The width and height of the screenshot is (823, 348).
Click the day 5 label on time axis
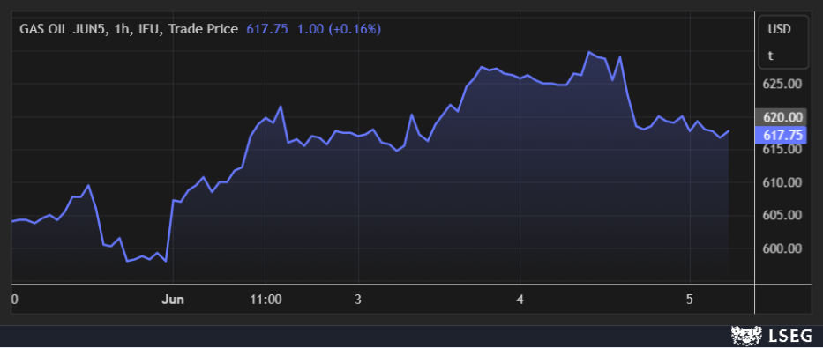[x=690, y=300]
